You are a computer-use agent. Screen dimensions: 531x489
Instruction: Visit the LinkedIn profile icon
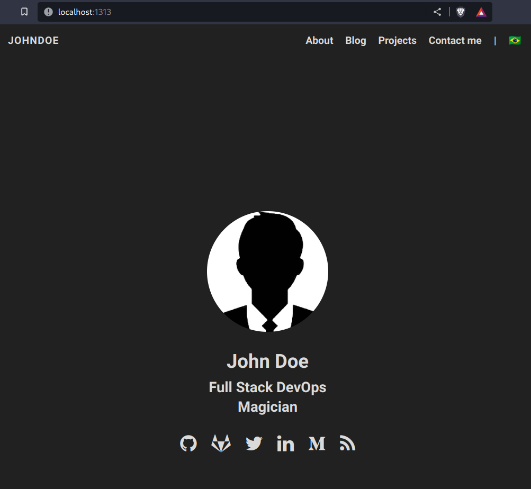tap(285, 443)
